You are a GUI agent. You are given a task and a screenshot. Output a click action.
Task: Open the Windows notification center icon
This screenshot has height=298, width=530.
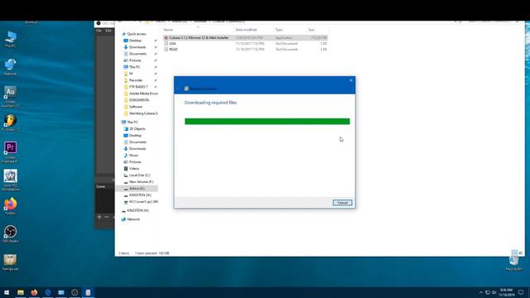pyautogui.click(x=521, y=292)
